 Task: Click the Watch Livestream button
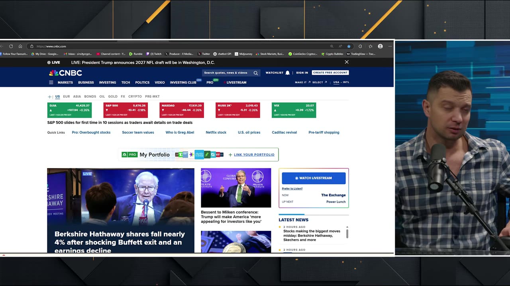tap(314, 178)
